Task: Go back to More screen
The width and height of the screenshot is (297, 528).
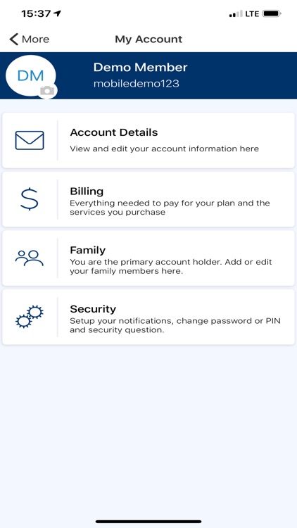Action: (x=30, y=39)
